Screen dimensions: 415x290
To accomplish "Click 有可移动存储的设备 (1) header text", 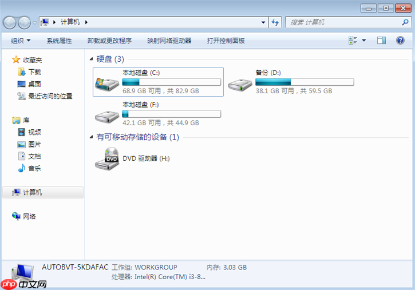I will 137,137.
